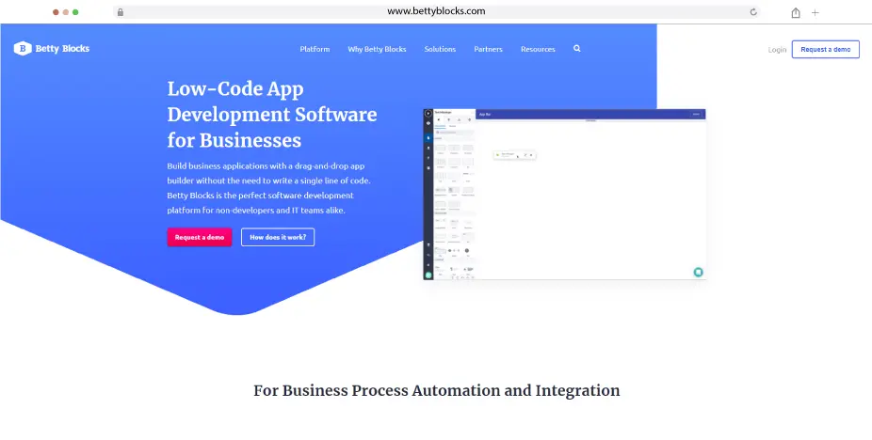Click the pink Request a demo button

pyautogui.click(x=199, y=237)
